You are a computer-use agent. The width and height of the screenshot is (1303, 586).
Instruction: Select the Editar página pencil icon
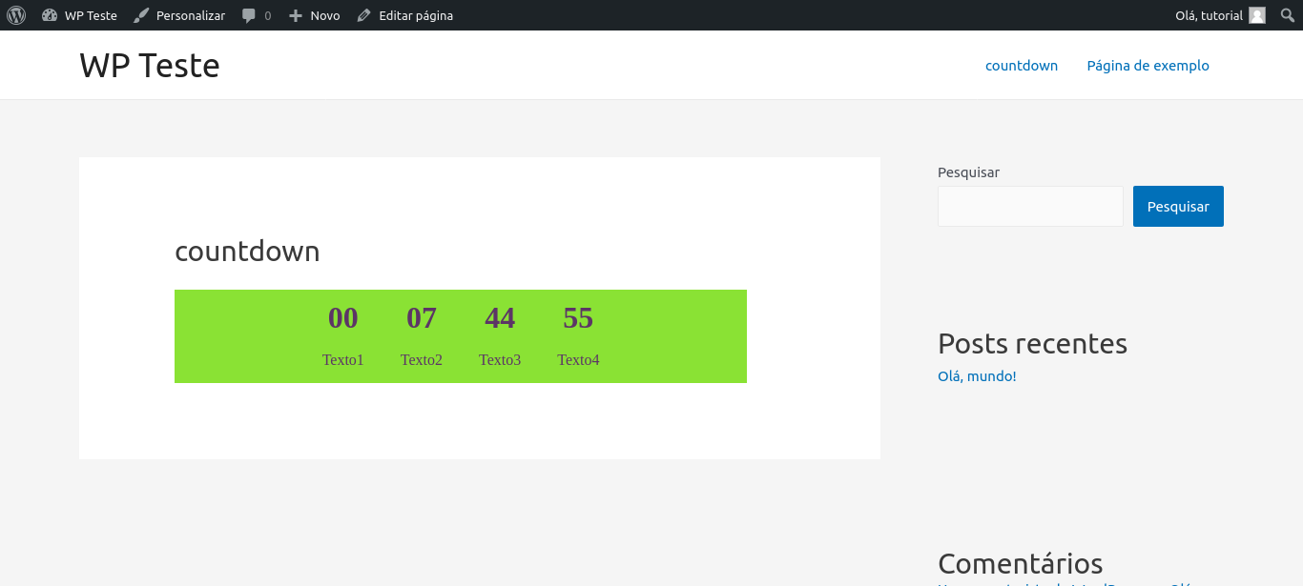click(x=362, y=15)
